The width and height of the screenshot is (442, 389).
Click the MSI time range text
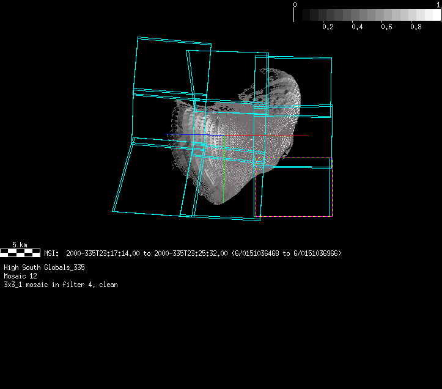[193, 253]
